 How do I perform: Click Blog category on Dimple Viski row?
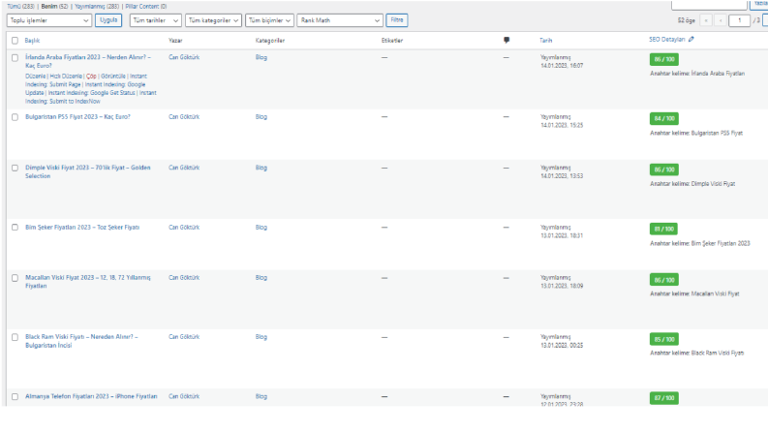(x=261, y=168)
